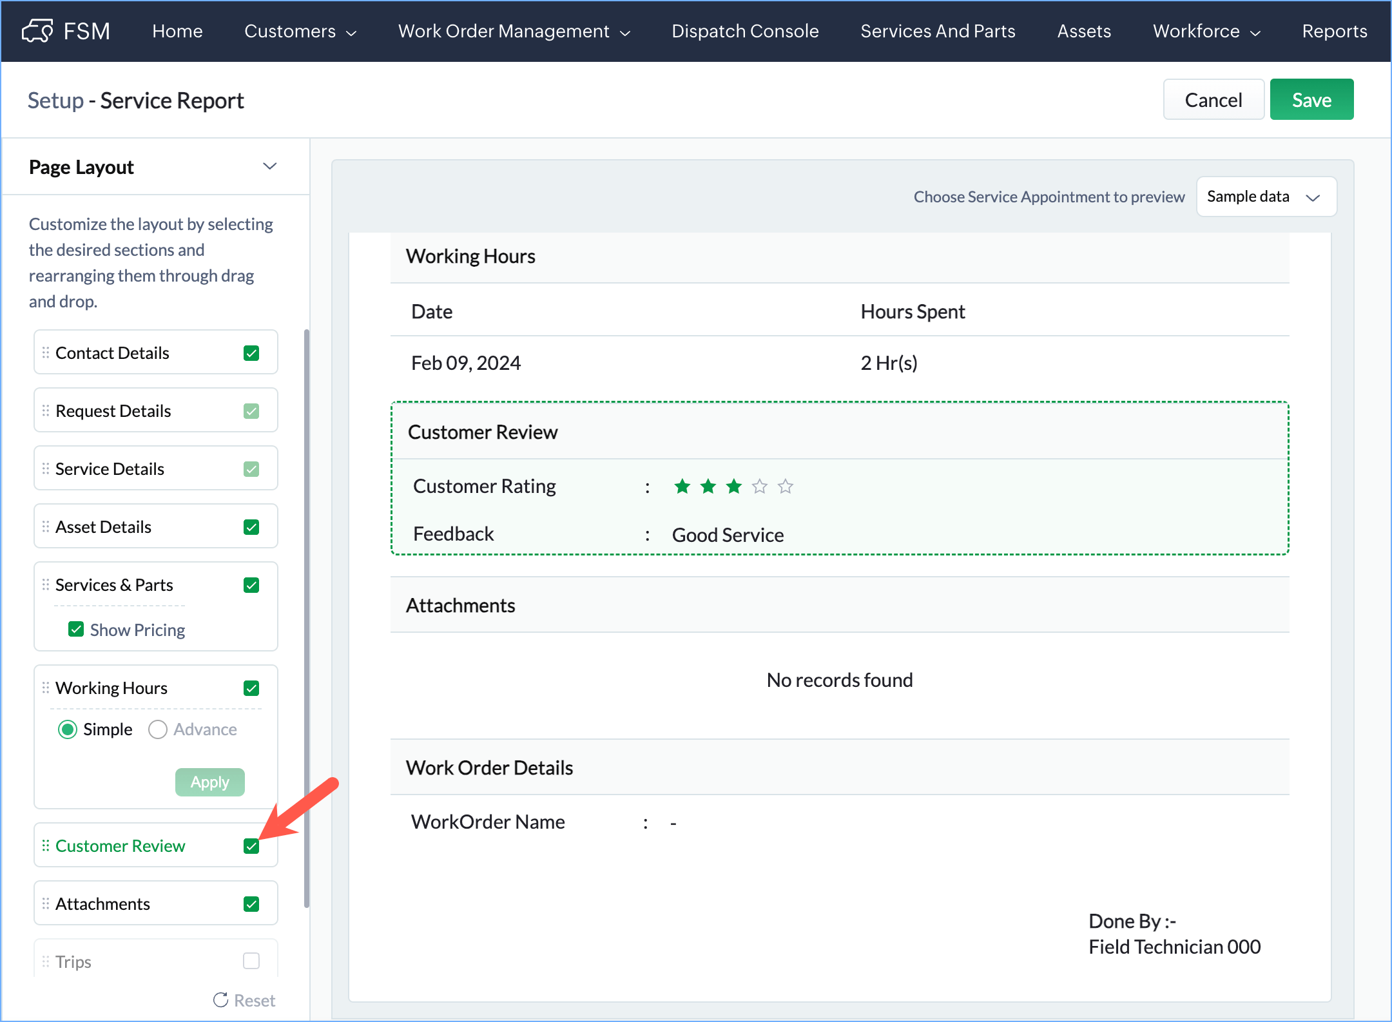This screenshot has width=1392, height=1022.
Task: Click the FSM car logo icon
Action: coord(37,31)
